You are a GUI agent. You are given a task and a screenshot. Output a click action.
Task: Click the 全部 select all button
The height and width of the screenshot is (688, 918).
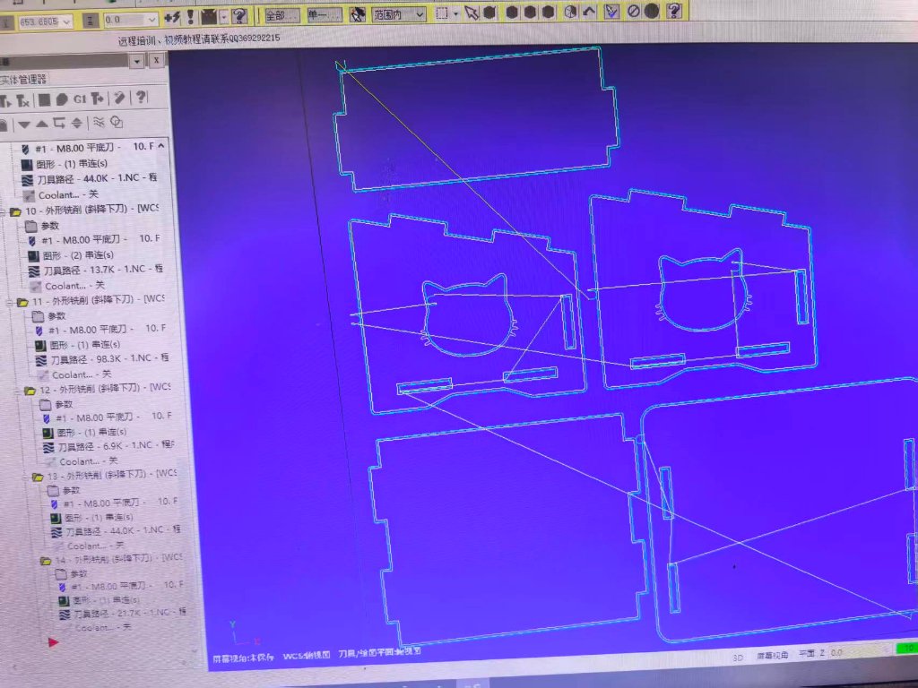click(281, 16)
